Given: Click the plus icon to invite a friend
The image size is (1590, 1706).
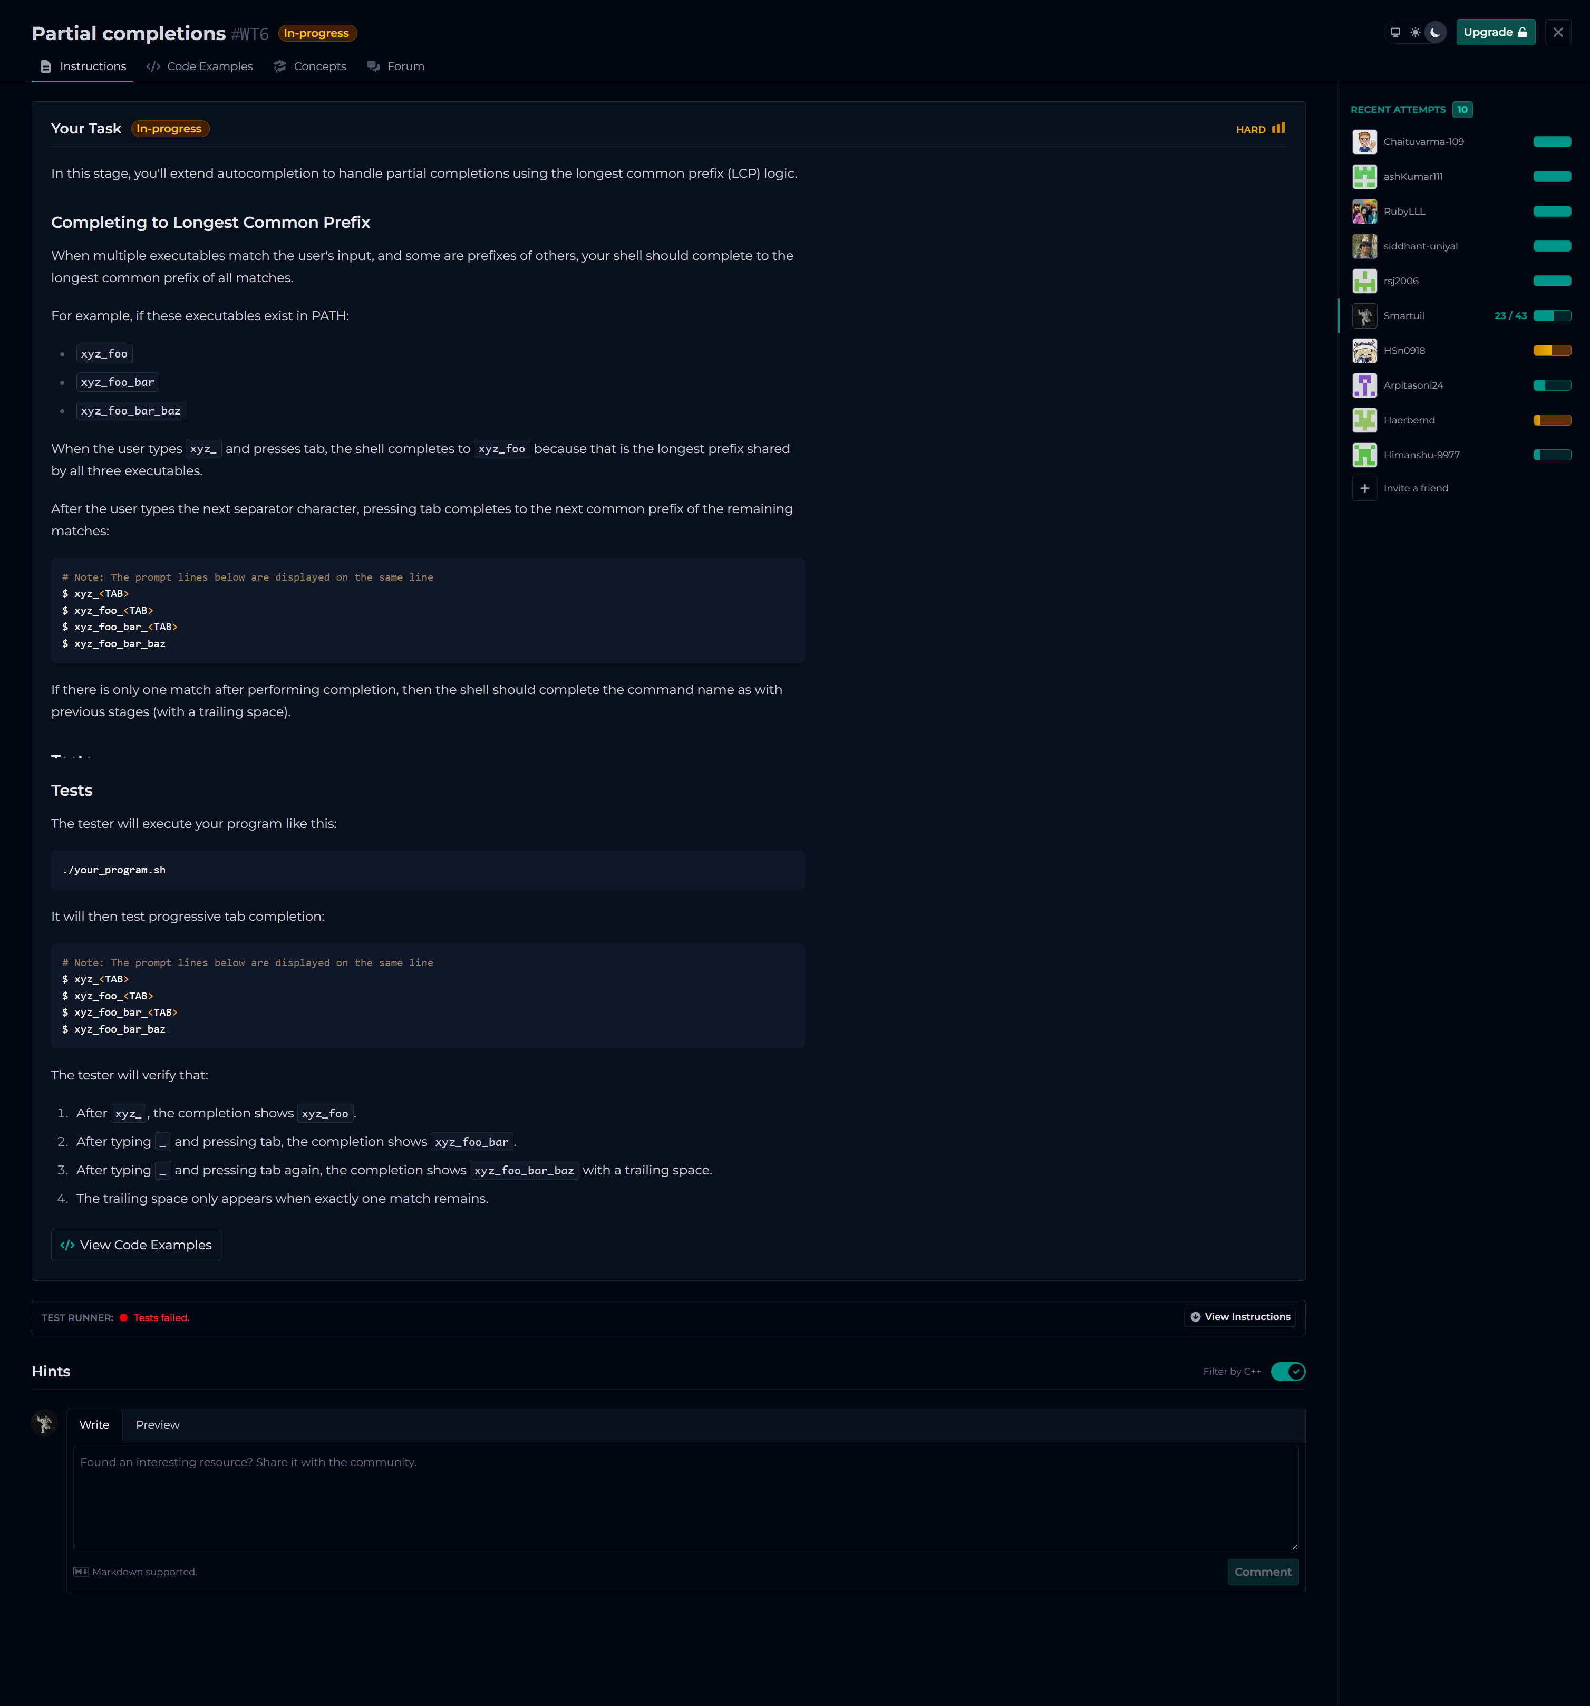Looking at the screenshot, I should [1364, 488].
